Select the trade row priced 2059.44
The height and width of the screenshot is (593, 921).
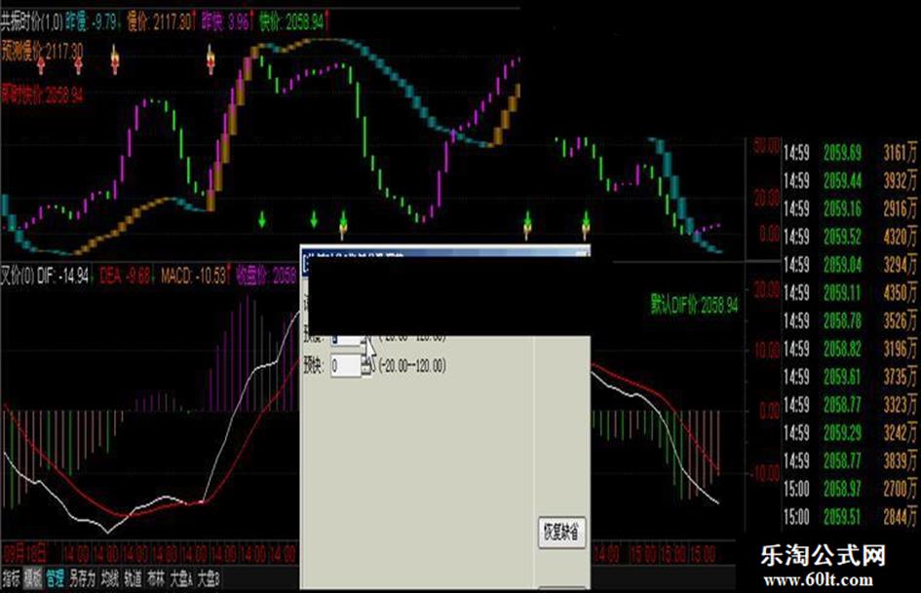[850, 181]
